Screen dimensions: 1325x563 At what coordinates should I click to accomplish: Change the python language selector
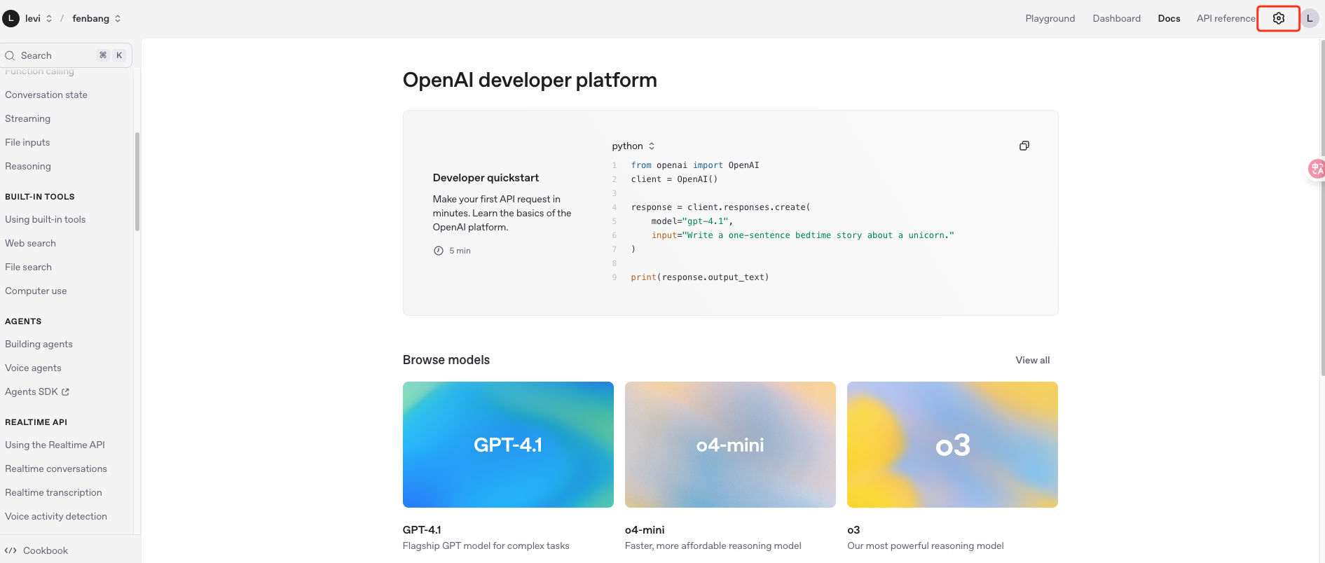click(x=633, y=146)
